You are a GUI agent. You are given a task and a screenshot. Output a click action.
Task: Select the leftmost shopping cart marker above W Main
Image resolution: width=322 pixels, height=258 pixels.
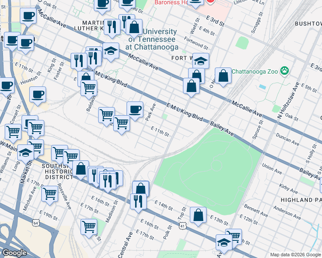(13, 133)
